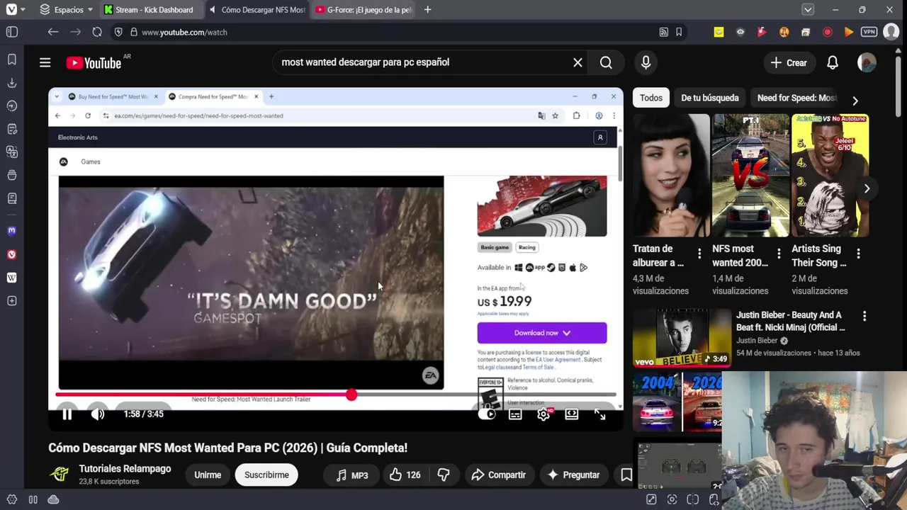The width and height of the screenshot is (907, 510).
Task: Click the red record extension icon
Action: [x=827, y=32]
